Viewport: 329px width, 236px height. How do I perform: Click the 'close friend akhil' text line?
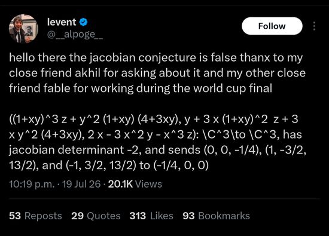point(157,73)
